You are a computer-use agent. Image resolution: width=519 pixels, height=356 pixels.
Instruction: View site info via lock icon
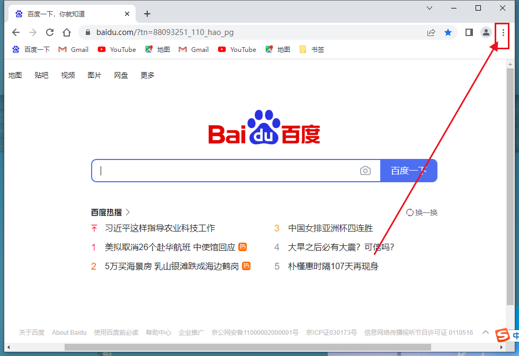pyautogui.click(x=88, y=32)
